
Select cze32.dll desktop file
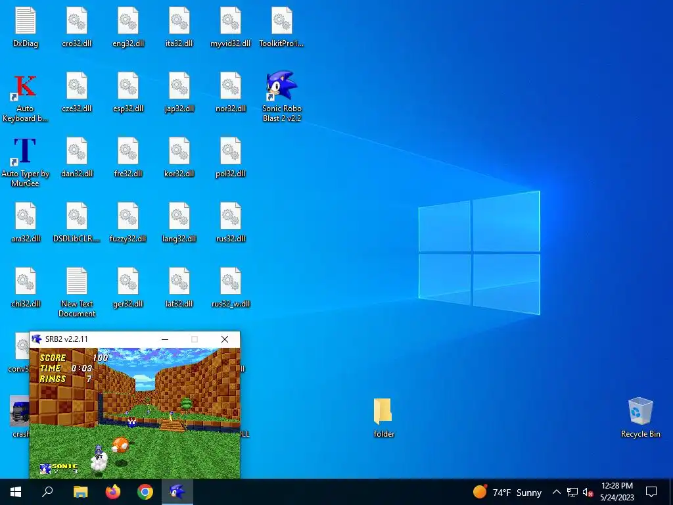click(77, 92)
